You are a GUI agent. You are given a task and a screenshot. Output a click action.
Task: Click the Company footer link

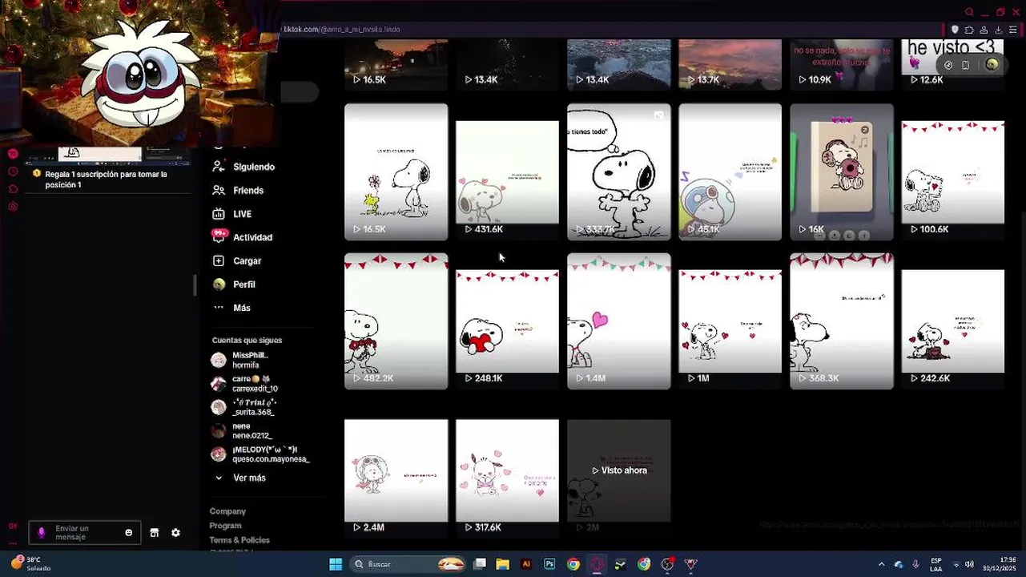pyautogui.click(x=227, y=511)
